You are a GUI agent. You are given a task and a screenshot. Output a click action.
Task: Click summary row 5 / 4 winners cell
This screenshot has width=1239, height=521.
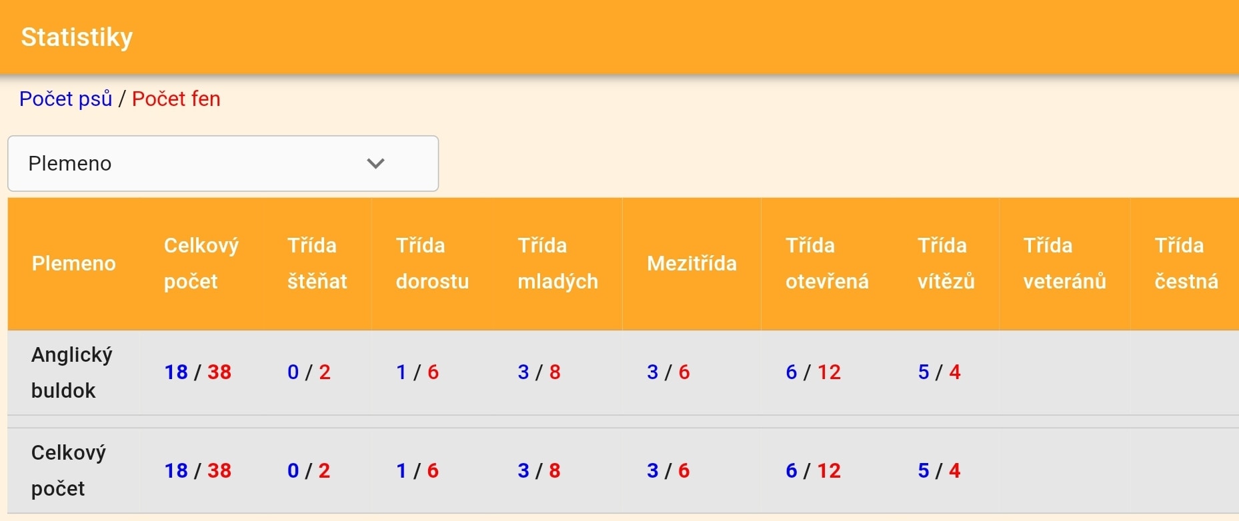(x=939, y=470)
